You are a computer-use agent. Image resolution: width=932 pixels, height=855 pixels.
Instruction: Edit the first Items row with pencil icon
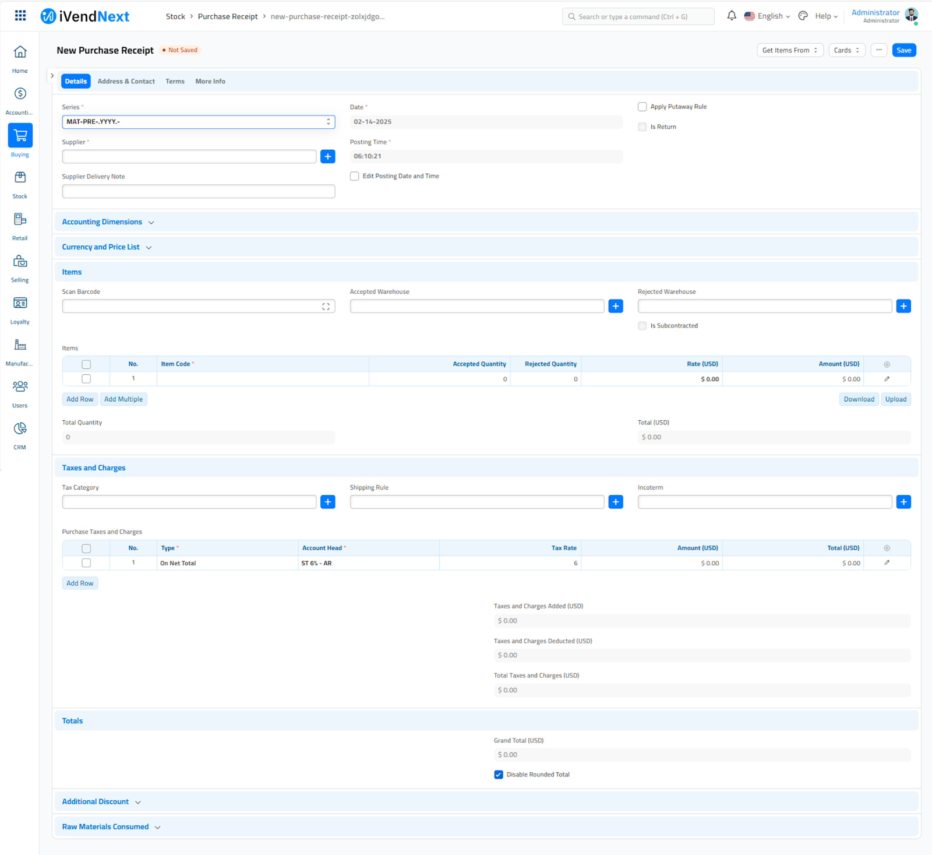point(887,379)
